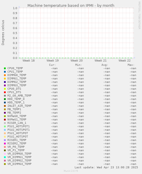This screenshot has width=142, height=174.
Task: Click the 'Cur:' column header
Action: pyautogui.click(x=52, y=65)
